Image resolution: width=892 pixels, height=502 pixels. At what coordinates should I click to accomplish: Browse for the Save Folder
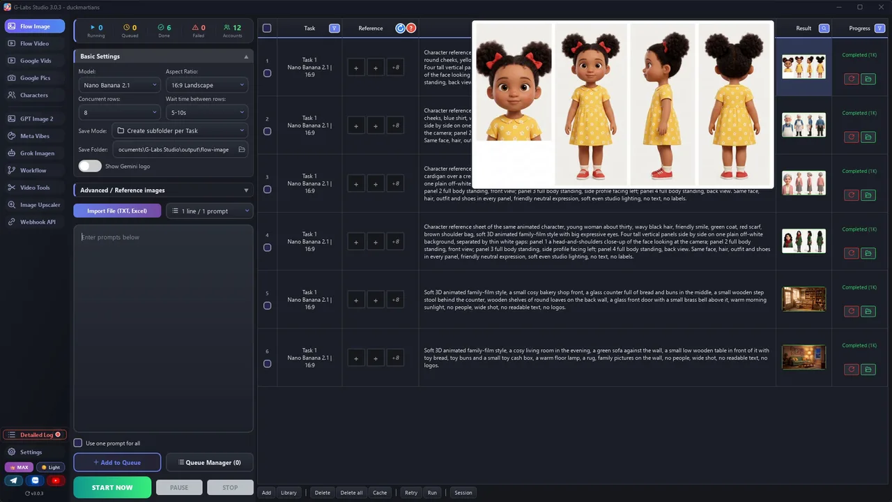(x=241, y=149)
